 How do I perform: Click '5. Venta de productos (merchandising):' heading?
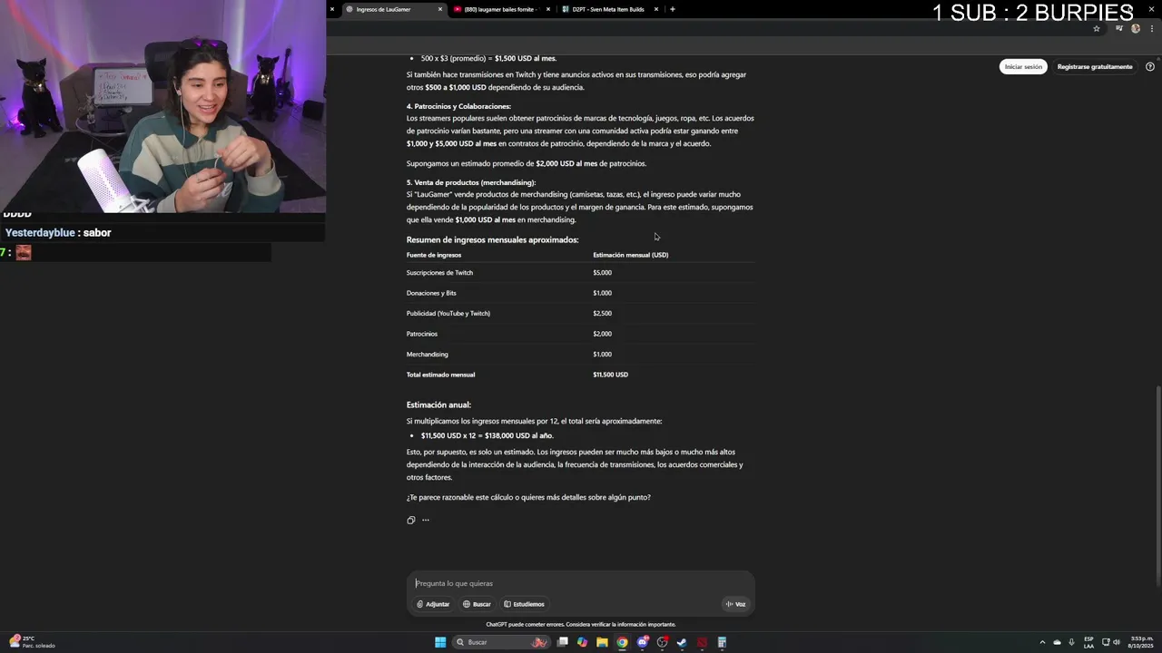(x=471, y=183)
